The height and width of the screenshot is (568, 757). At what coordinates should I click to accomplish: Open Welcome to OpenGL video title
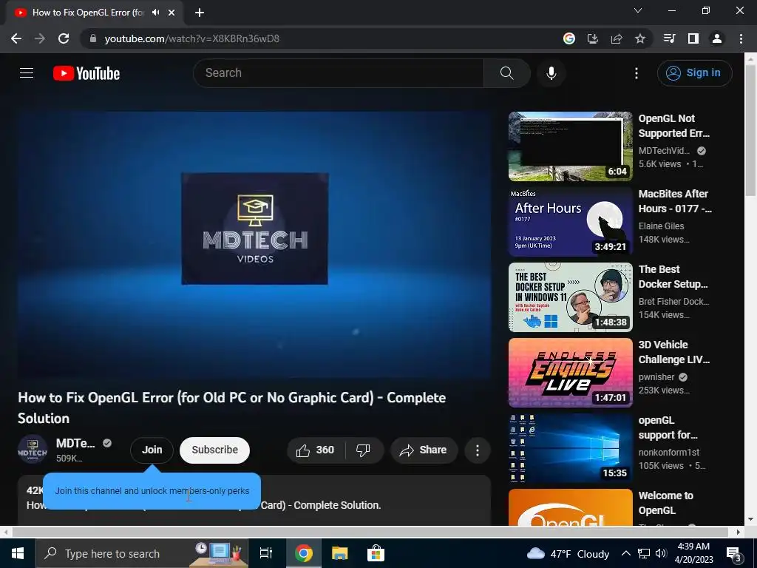pos(666,503)
